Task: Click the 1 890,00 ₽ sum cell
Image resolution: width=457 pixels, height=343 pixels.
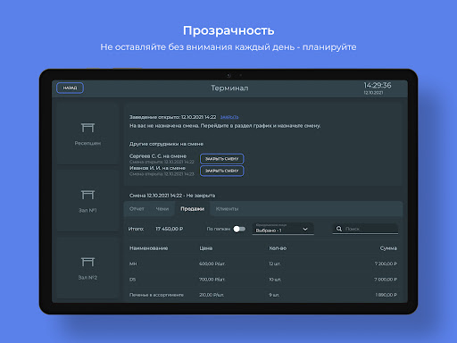Action: [386, 295]
